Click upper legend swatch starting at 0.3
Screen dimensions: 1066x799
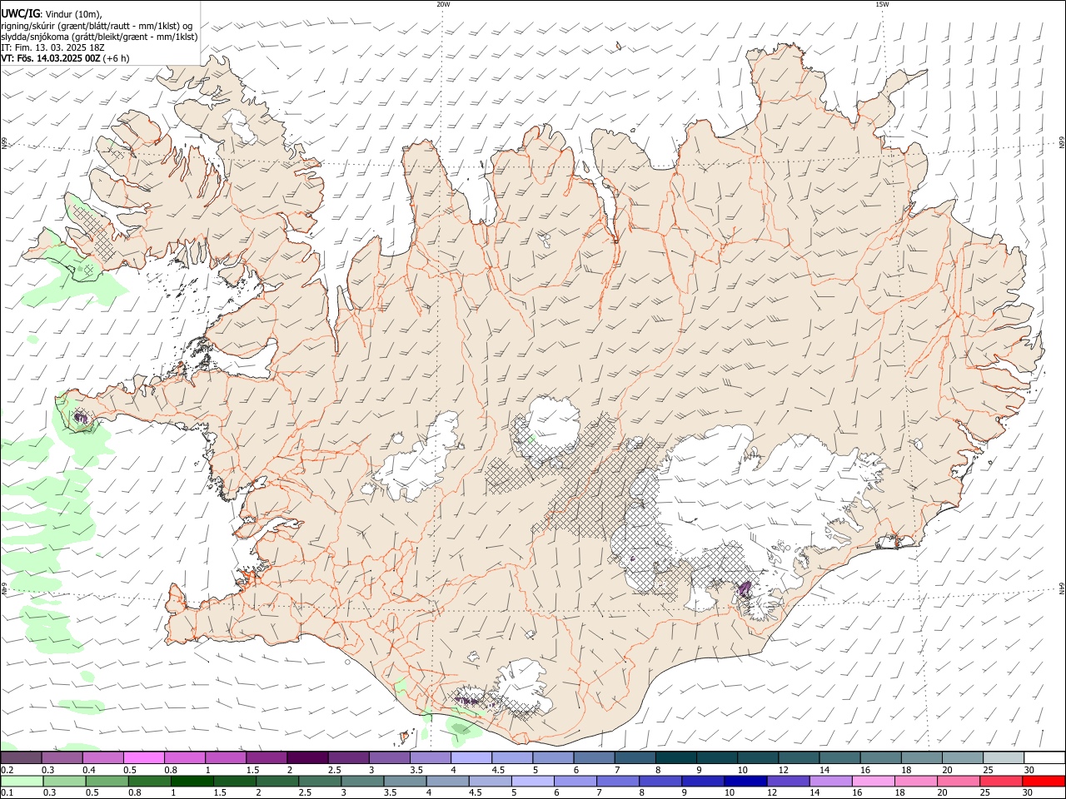(x=62, y=757)
